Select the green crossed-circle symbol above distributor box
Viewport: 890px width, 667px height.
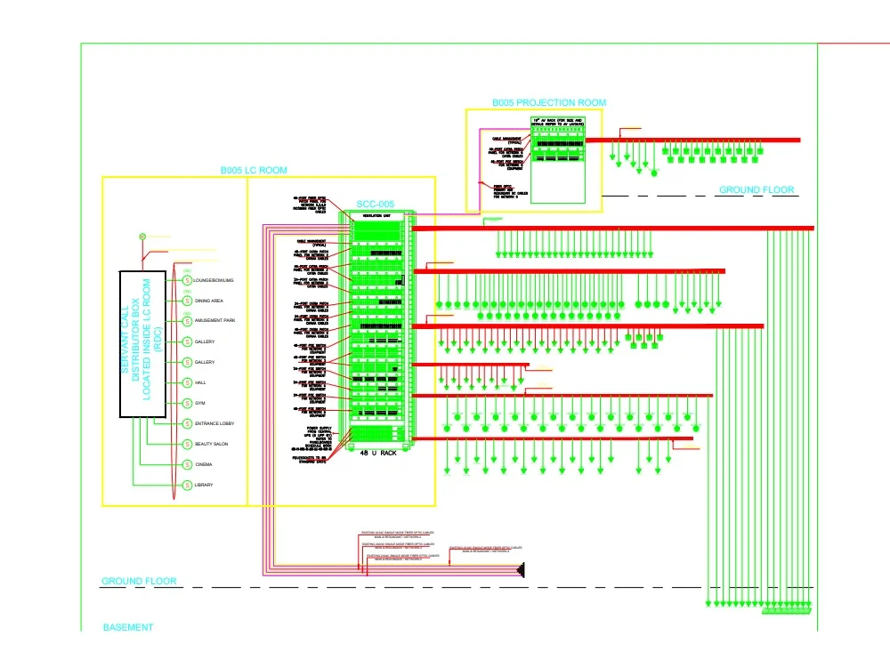[x=142, y=236]
